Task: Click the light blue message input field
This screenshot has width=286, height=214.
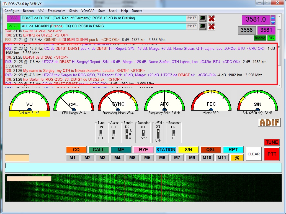Action: [143, 168]
